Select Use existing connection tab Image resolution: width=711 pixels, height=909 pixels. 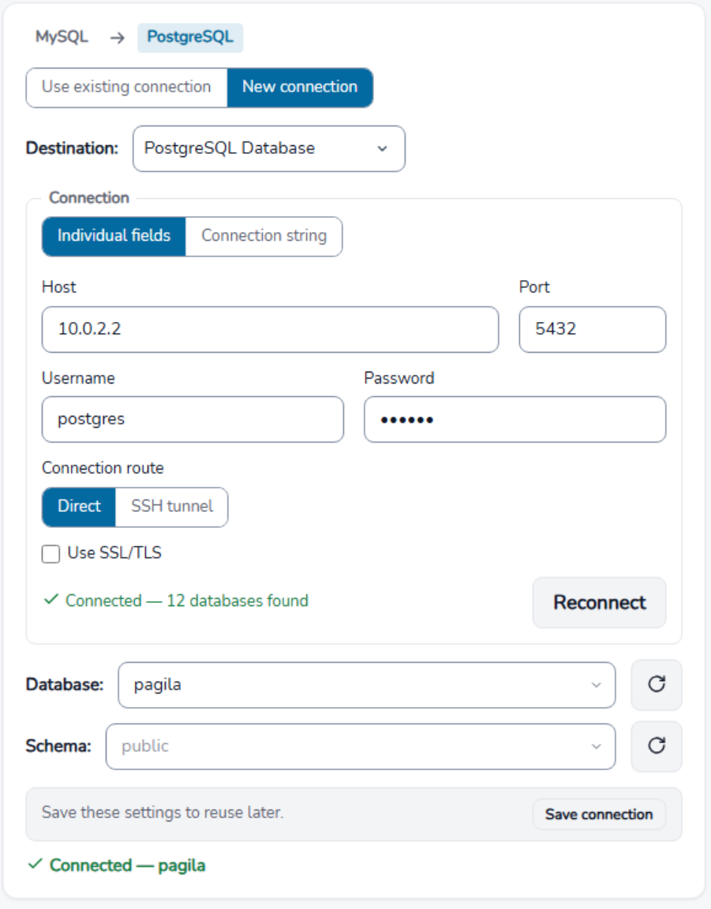click(126, 87)
